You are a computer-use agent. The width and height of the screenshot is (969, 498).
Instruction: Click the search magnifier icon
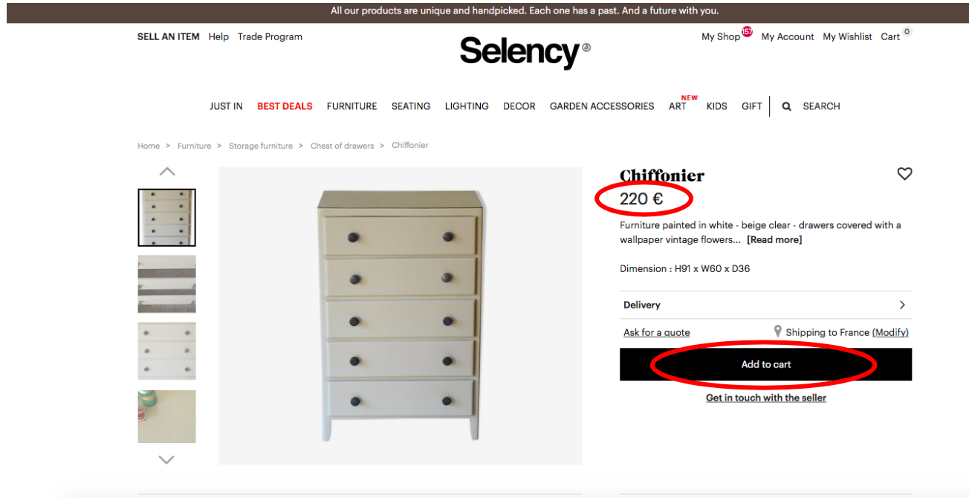click(x=786, y=106)
